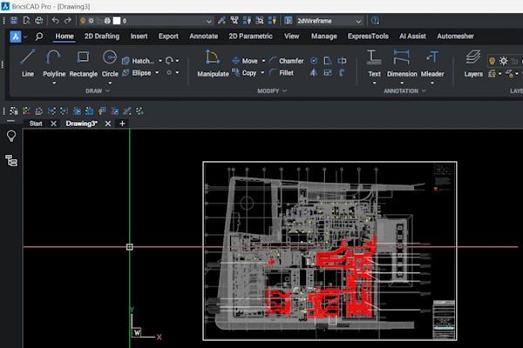
Task: Click the Save icon in quick toolbar
Action: click(14, 21)
